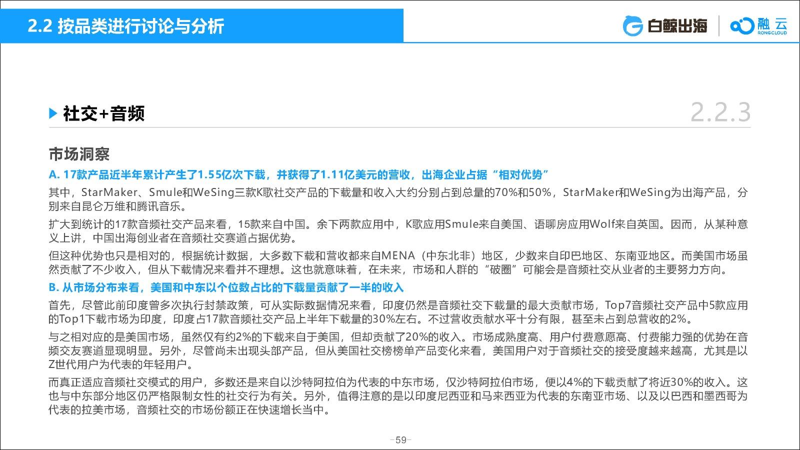Click the paragraph starting 与之相对应的是美国市场
This screenshot has height=450, width=800.
tap(398, 350)
